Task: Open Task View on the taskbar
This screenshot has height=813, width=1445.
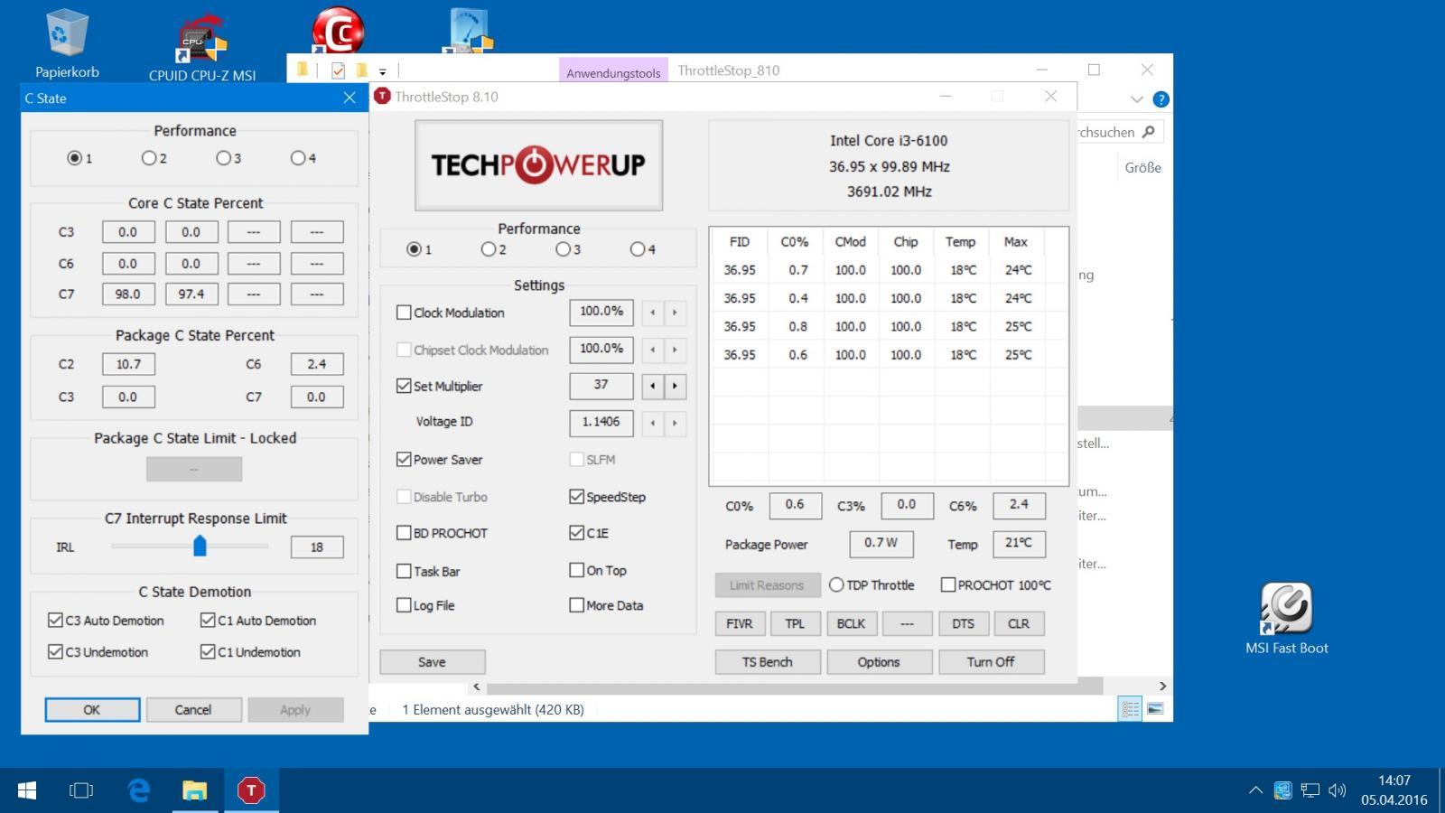Action: [x=81, y=790]
